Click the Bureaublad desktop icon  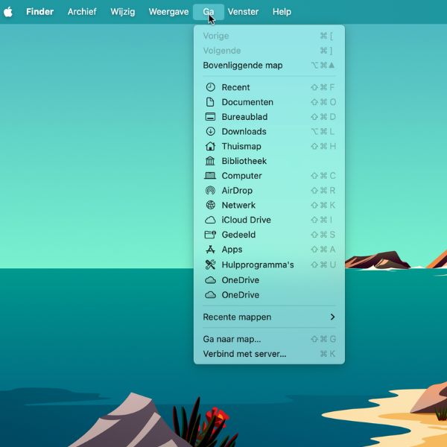pos(210,117)
